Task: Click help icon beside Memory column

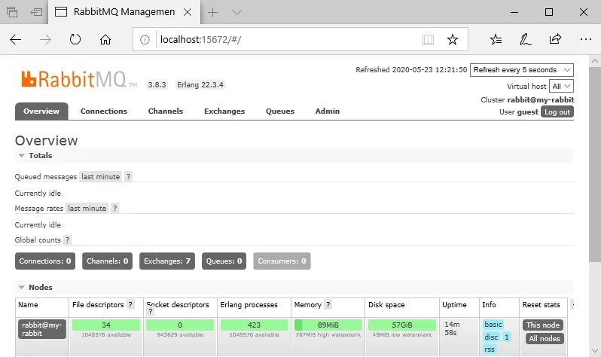Action: tap(328, 305)
